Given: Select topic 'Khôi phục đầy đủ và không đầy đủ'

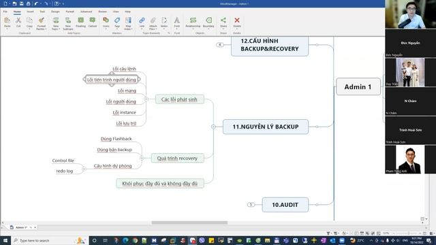Looking at the screenshot, I should (160, 183).
